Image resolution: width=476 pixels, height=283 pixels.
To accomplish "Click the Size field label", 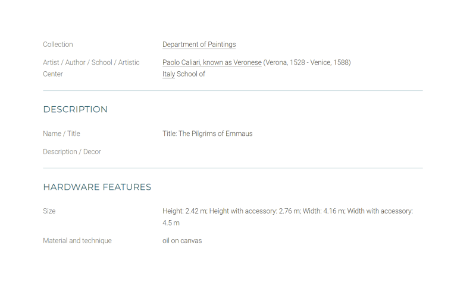I will [49, 211].
